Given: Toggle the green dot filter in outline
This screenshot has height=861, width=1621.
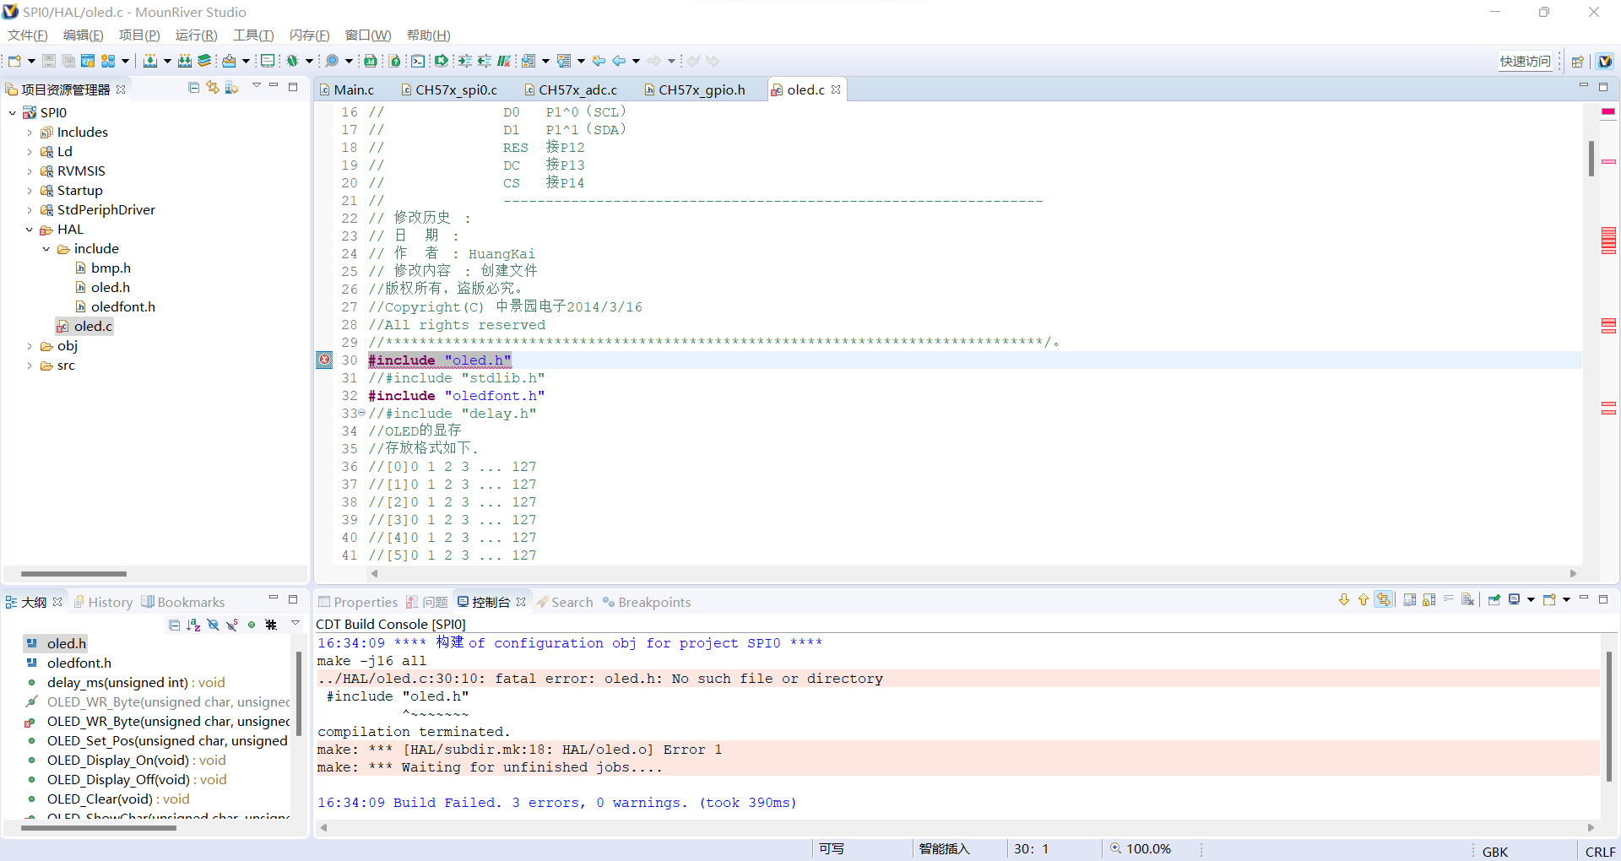Looking at the screenshot, I should click(x=252, y=625).
